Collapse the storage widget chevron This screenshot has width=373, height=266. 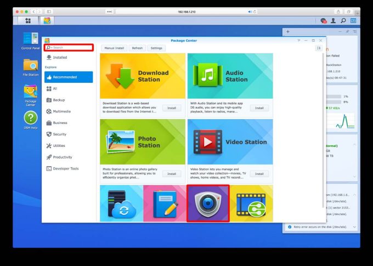[354, 144]
